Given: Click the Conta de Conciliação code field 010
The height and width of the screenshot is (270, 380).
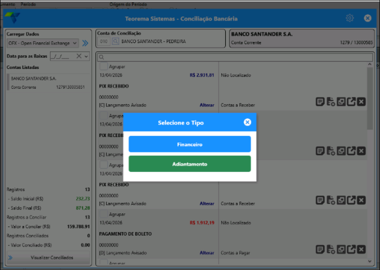Looking at the screenshot, I should [x=104, y=41].
